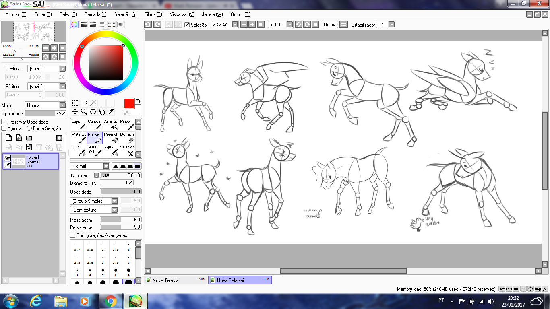This screenshot has height=309, width=550.
Task: Swap foreground and background colors
Action: [x=139, y=101]
